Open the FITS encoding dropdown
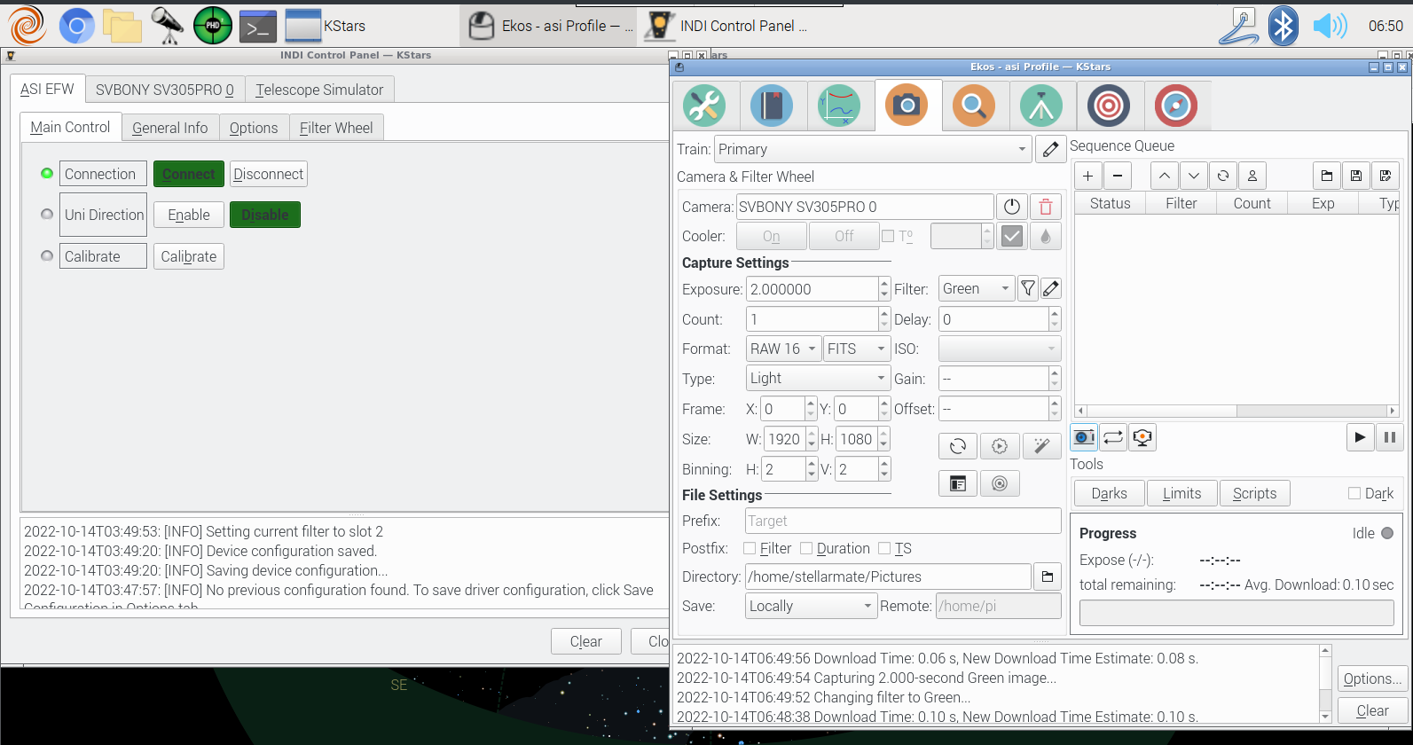The height and width of the screenshot is (745, 1413). (857, 349)
